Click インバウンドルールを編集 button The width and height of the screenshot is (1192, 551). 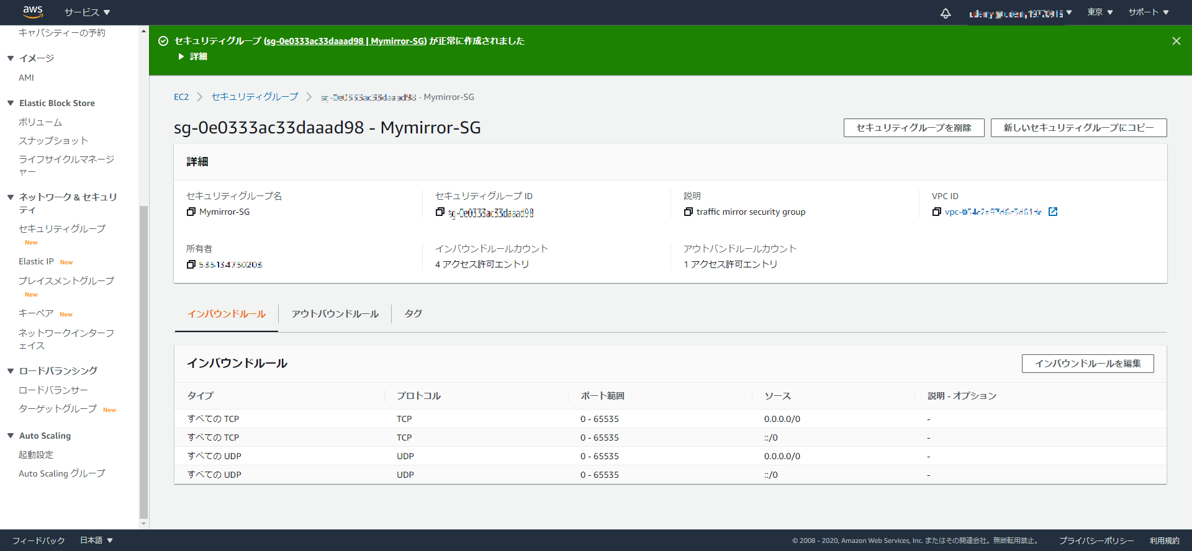(x=1088, y=364)
